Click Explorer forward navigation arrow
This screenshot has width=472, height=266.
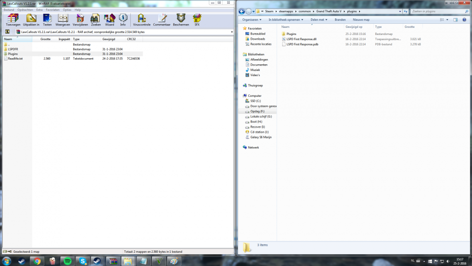coord(249,11)
